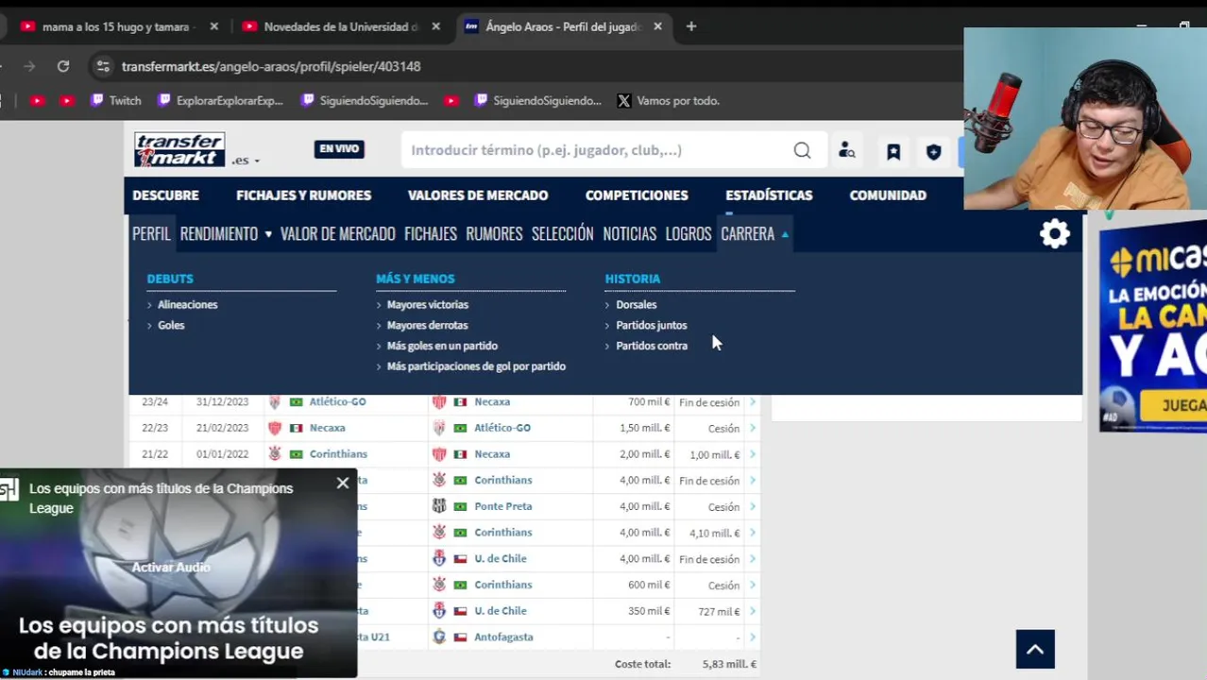Open the Transfermarkt logo home link
Viewport: 1207px width, 680px height.
[179, 150]
